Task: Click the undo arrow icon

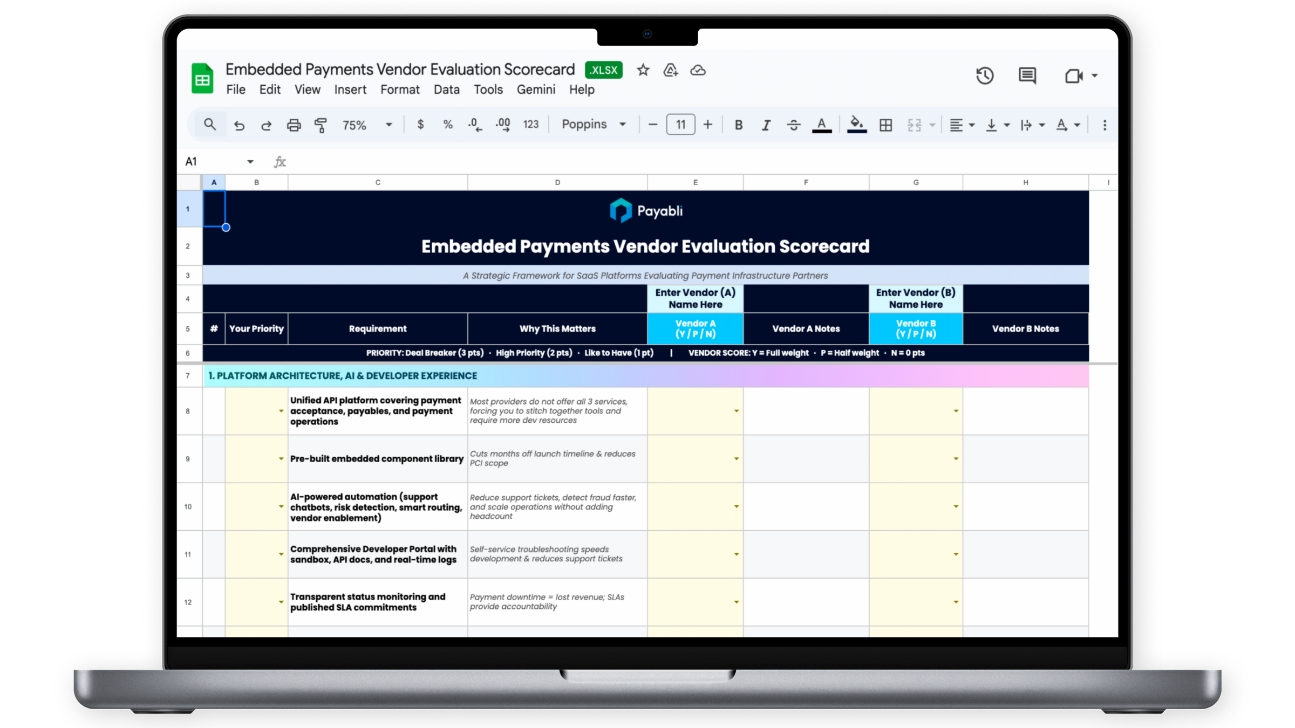Action: (x=239, y=125)
